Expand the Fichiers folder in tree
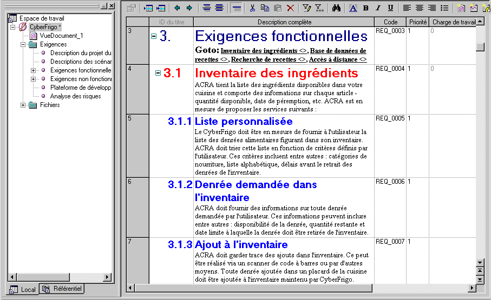491x300 pixels. pyautogui.click(x=23, y=105)
